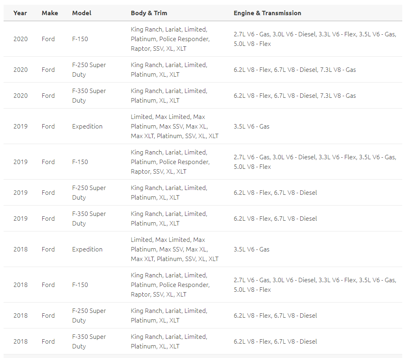Click the 2020 F-250 Super Duty model cell
Image resolution: width=415 pixels, height=358 pixels.
[x=89, y=70]
